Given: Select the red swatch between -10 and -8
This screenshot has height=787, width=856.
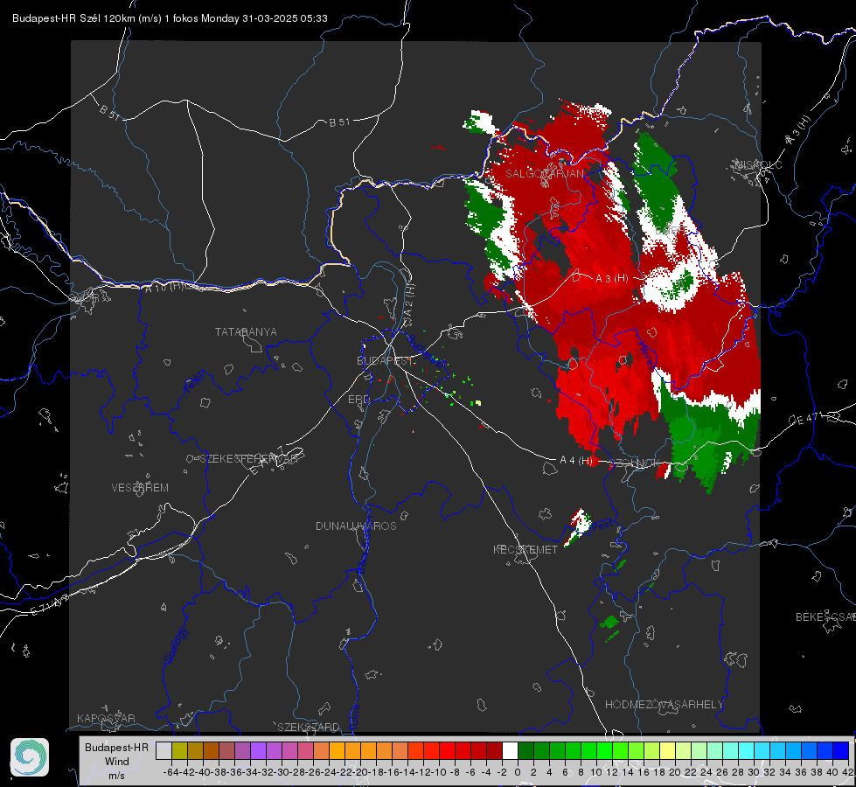Looking at the screenshot, I should 447,750.
